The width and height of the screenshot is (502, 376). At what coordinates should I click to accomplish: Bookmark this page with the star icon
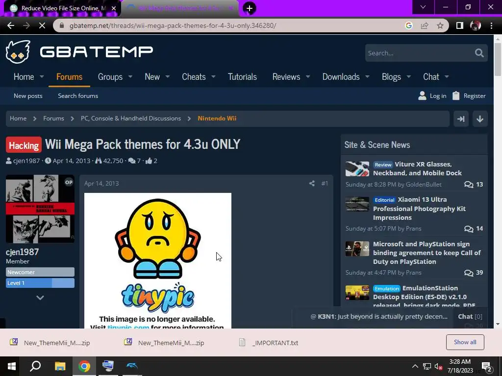(440, 25)
